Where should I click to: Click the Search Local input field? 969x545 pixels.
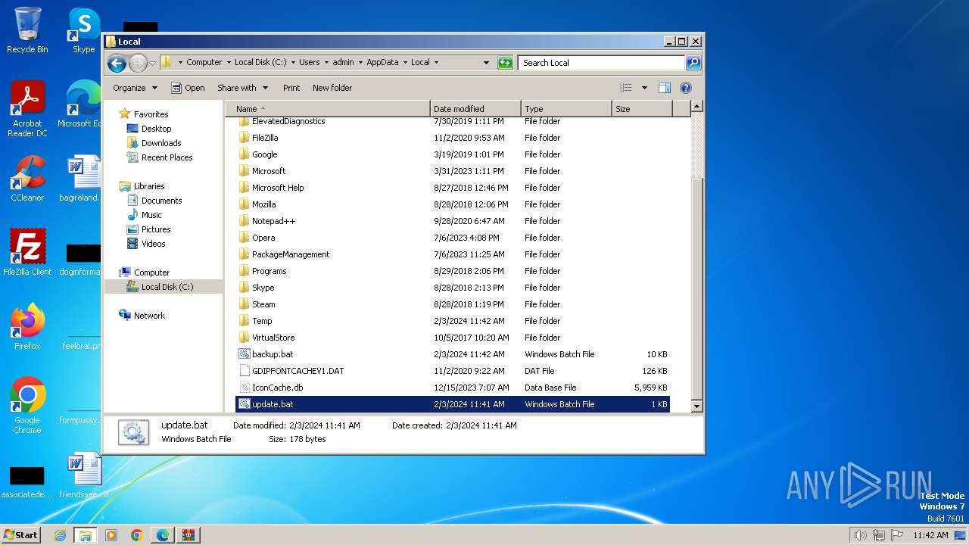pos(603,63)
